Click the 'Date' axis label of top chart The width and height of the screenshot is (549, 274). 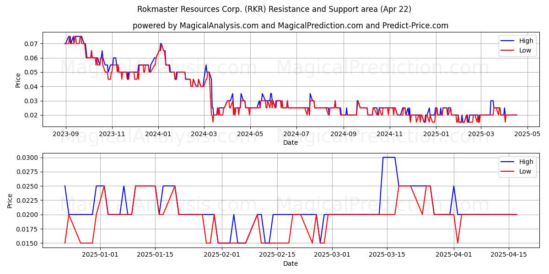pos(291,142)
